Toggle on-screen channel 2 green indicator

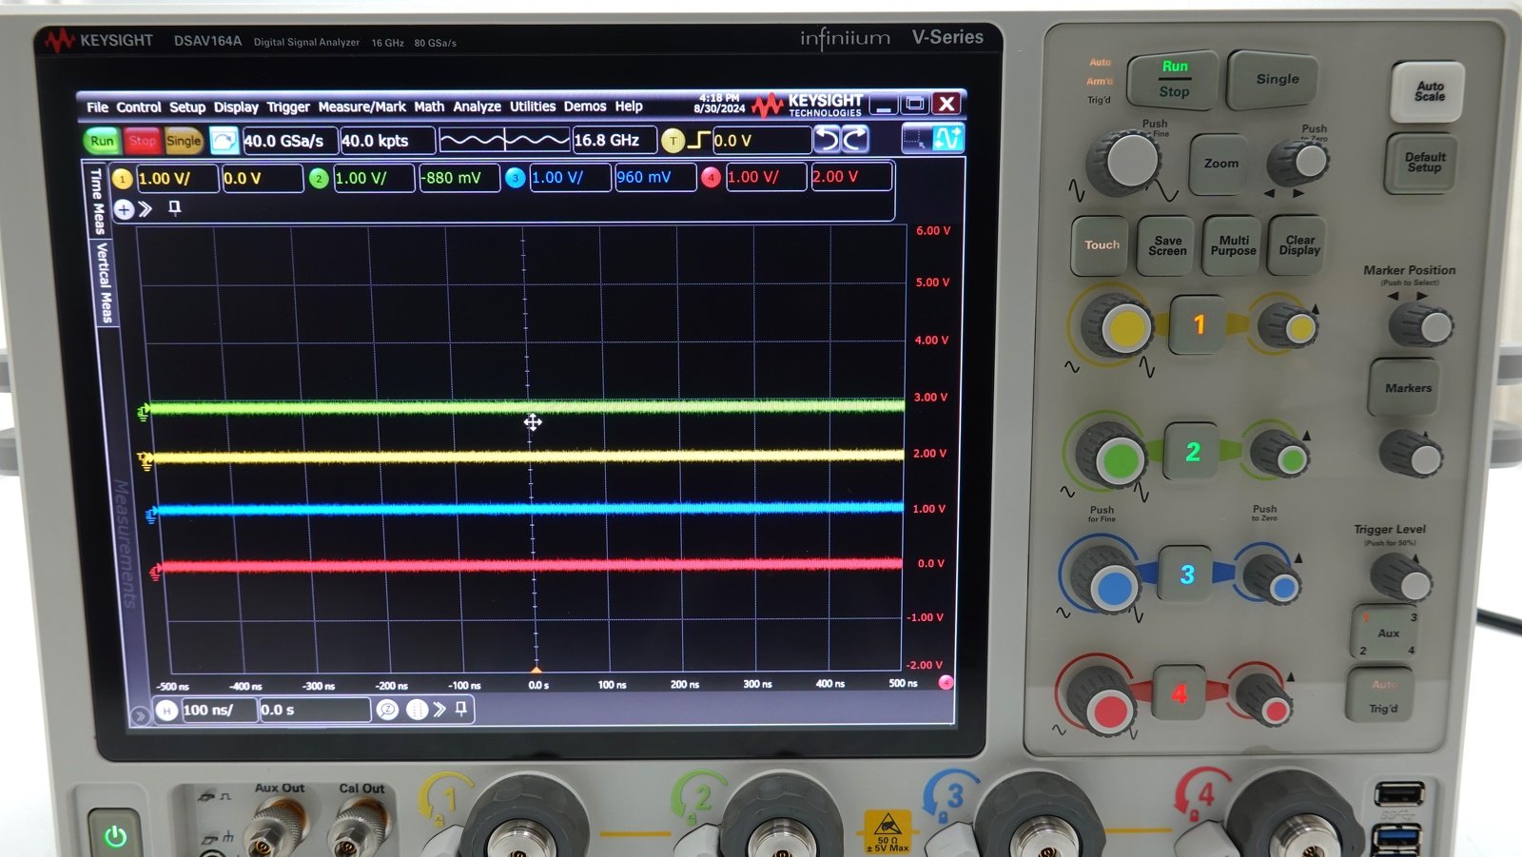319,178
